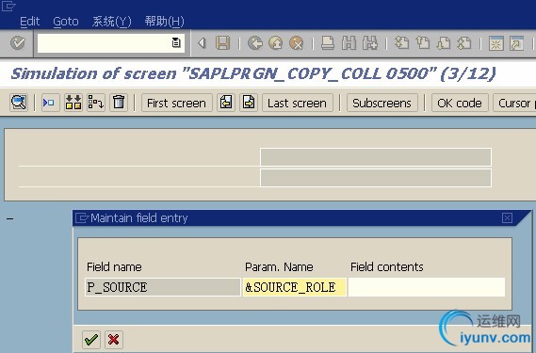The height and width of the screenshot is (353, 536).
Task: Open the command field history dropdown
Action: 176,43
